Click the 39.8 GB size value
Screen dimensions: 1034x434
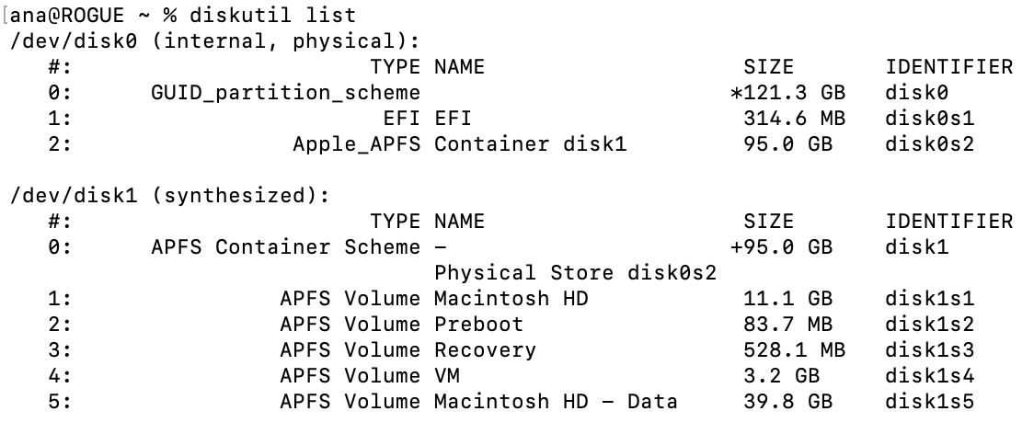pos(787,402)
